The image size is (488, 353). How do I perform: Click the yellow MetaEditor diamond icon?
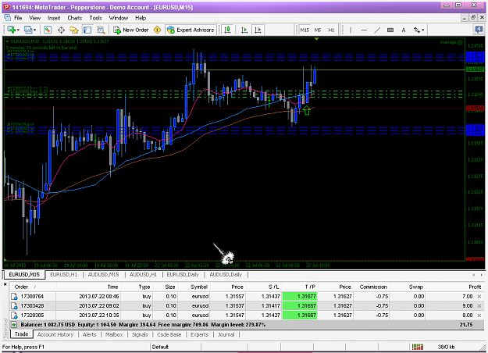click(x=158, y=30)
